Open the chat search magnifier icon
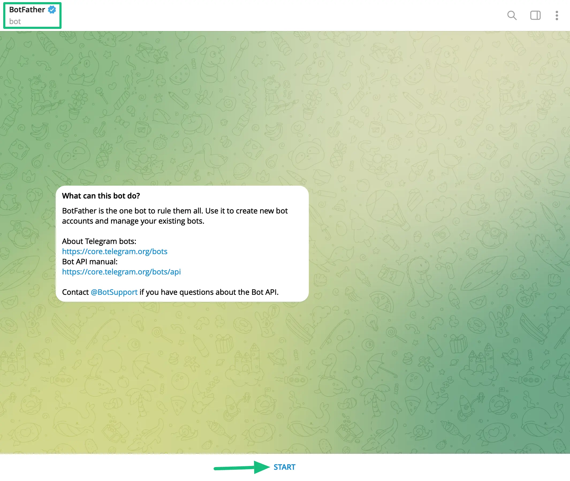Screen dimensions: 570x481 (512, 15)
